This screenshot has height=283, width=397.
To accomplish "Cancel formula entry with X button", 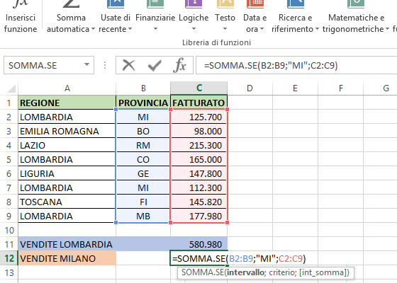I will [128, 65].
